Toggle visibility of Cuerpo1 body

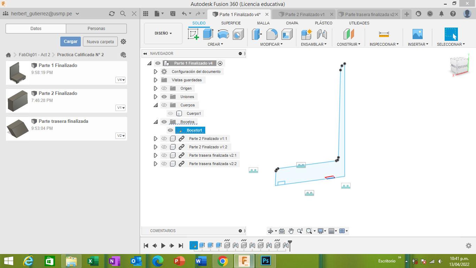click(x=170, y=113)
